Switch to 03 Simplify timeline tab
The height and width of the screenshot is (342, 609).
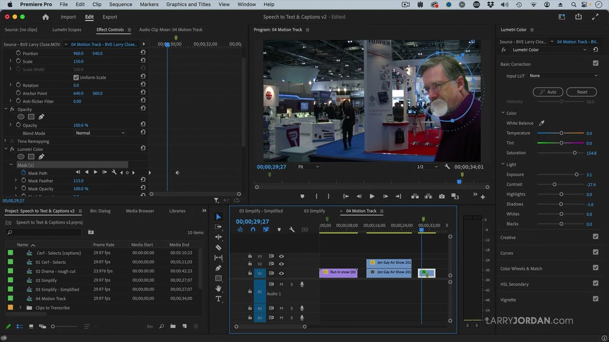pyautogui.click(x=314, y=211)
